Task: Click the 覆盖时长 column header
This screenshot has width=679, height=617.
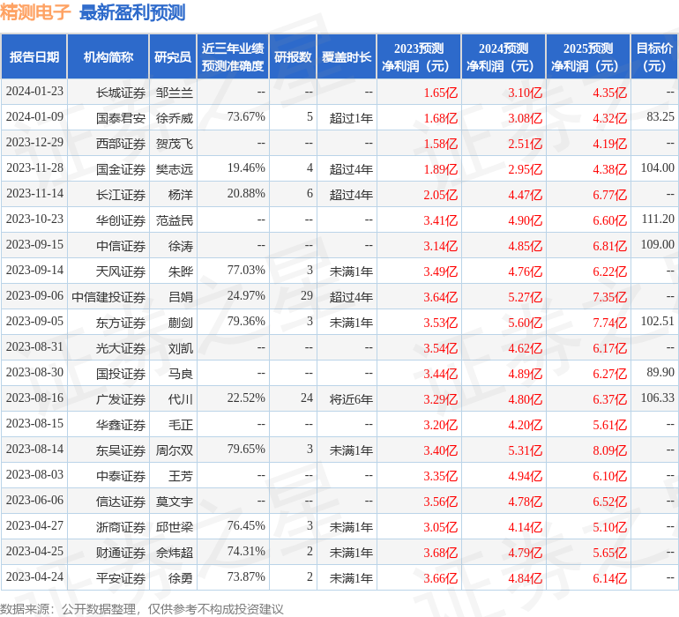Action: [x=347, y=56]
